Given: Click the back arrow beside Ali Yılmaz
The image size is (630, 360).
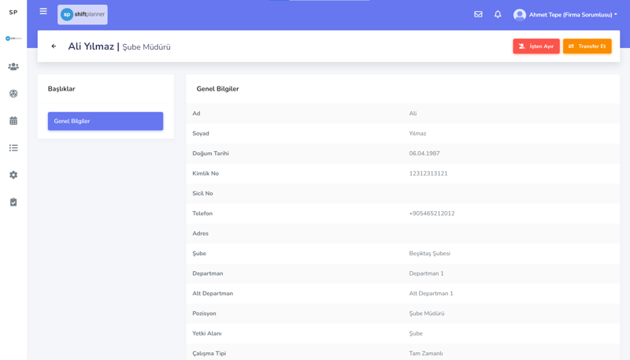Looking at the screenshot, I should click(x=54, y=46).
